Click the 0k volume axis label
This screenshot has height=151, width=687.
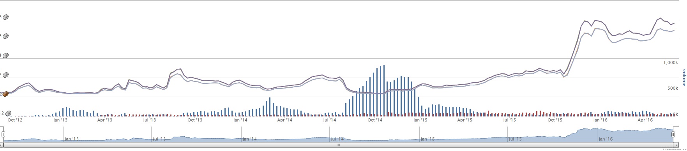click(676, 114)
